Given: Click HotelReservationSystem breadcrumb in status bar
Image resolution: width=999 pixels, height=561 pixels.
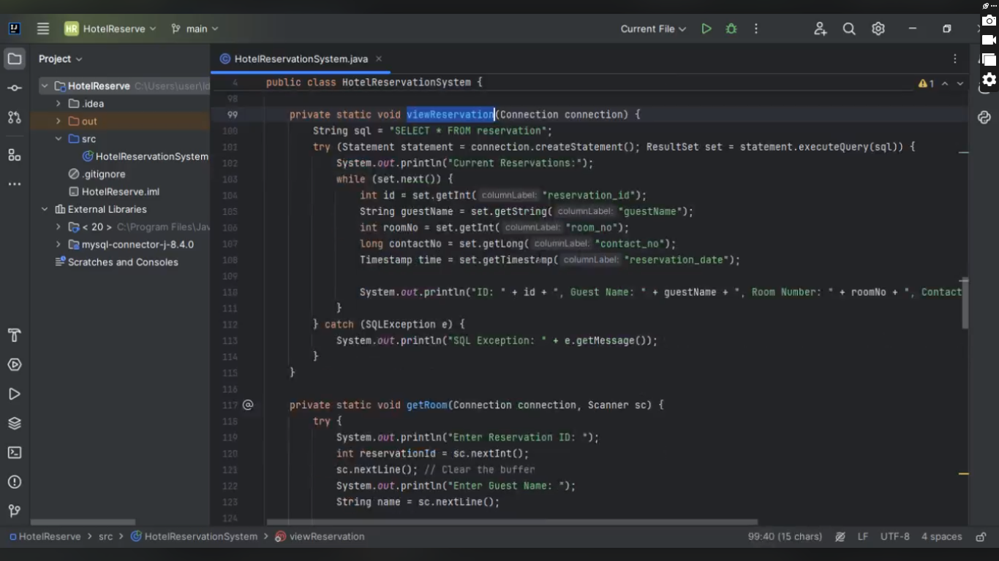Looking at the screenshot, I should 195,537.
